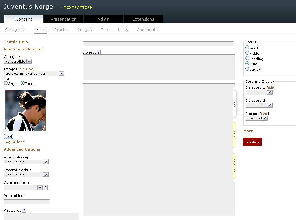The image size is (296, 220).
Task: Select the Live status radio button
Action: coord(247,63)
